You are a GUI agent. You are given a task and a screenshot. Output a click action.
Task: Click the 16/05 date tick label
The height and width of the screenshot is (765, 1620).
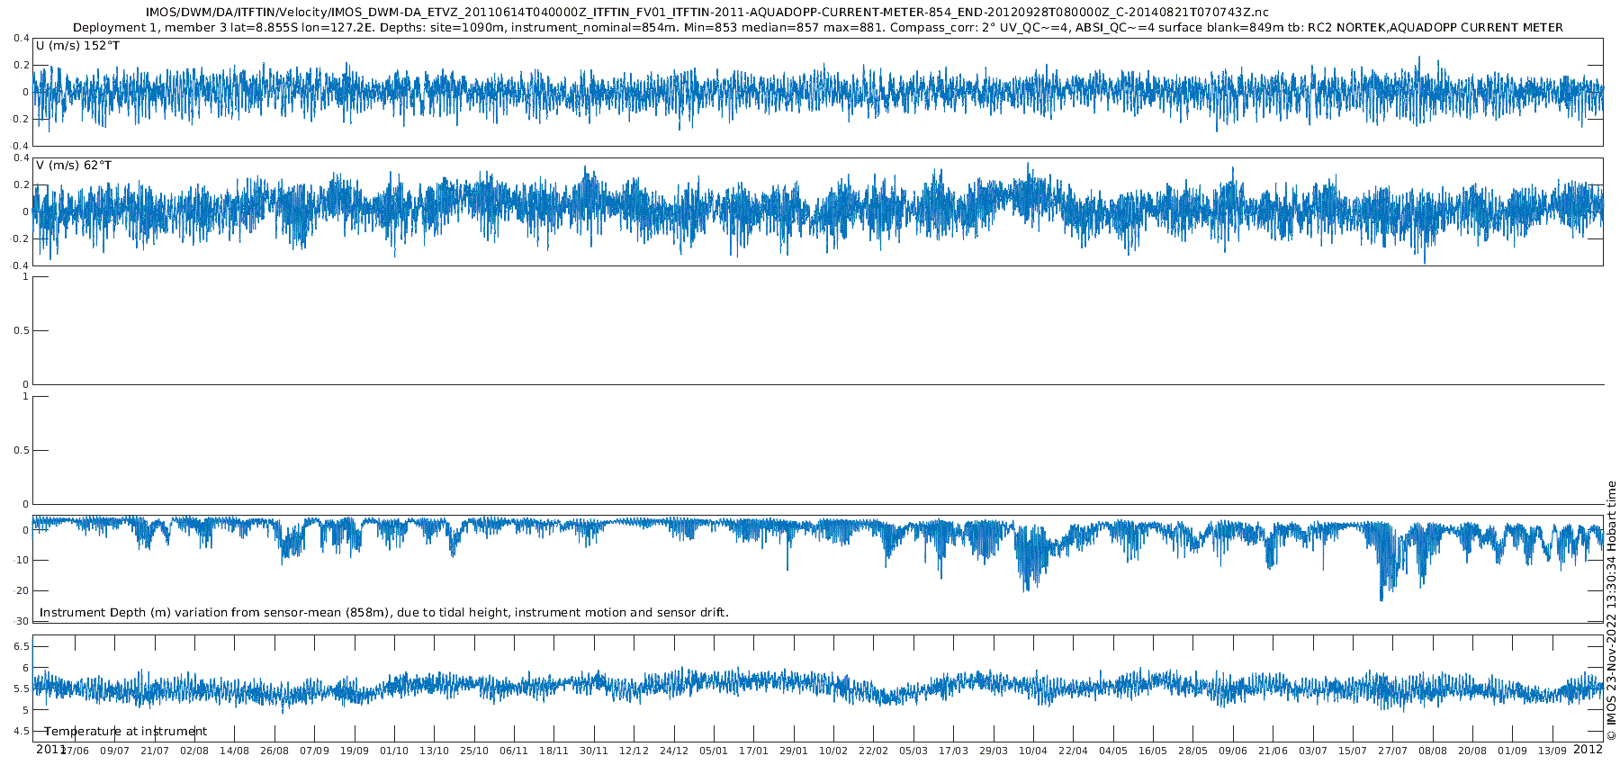tap(1153, 751)
